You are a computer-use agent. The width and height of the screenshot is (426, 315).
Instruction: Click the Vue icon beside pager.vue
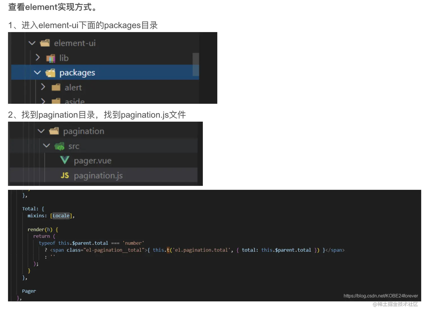click(x=65, y=160)
